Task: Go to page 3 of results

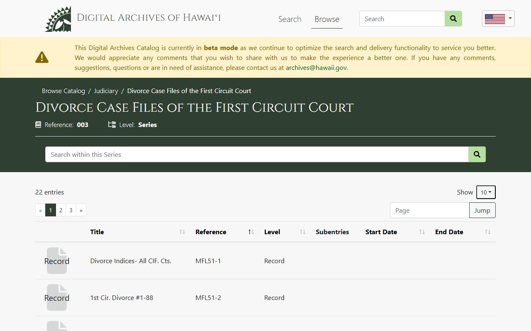Action: click(x=71, y=210)
